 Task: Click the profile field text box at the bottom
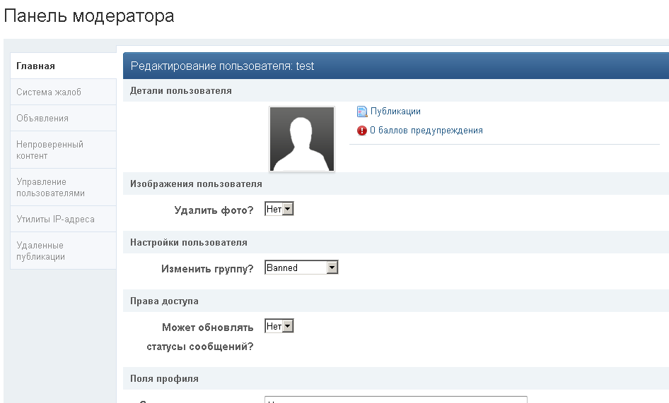(x=395, y=399)
